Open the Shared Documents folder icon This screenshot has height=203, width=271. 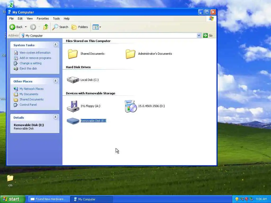(73, 54)
